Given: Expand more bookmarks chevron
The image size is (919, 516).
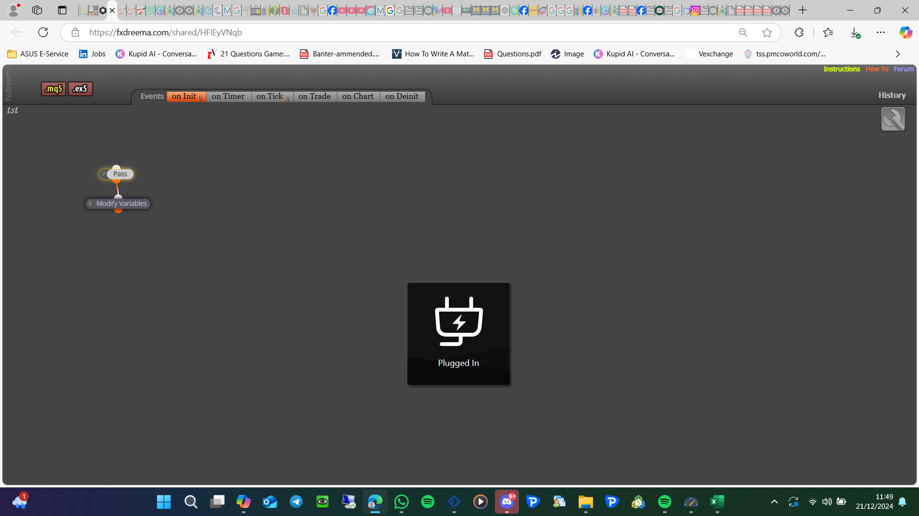Looking at the screenshot, I should (x=898, y=54).
